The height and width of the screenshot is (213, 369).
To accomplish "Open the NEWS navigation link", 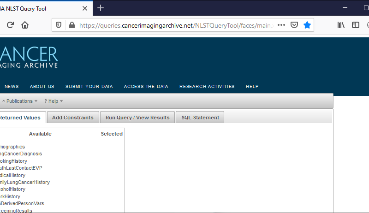I will tap(12, 87).
